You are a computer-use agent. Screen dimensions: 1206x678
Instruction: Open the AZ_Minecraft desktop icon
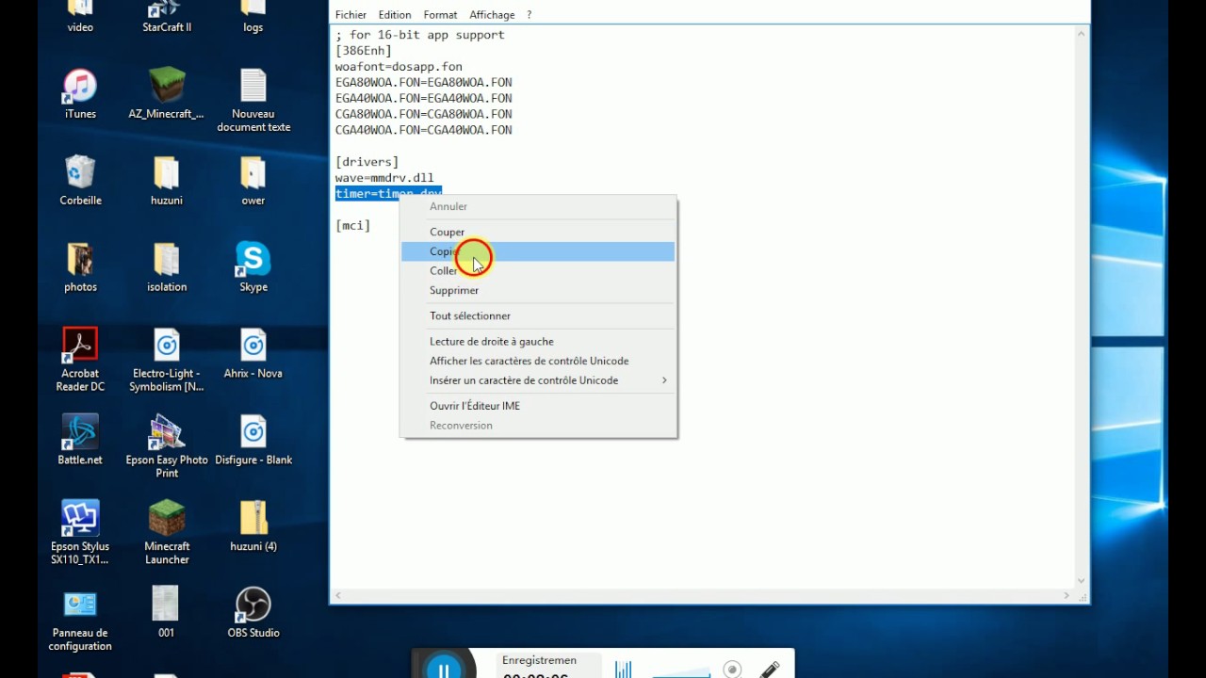coord(167,93)
